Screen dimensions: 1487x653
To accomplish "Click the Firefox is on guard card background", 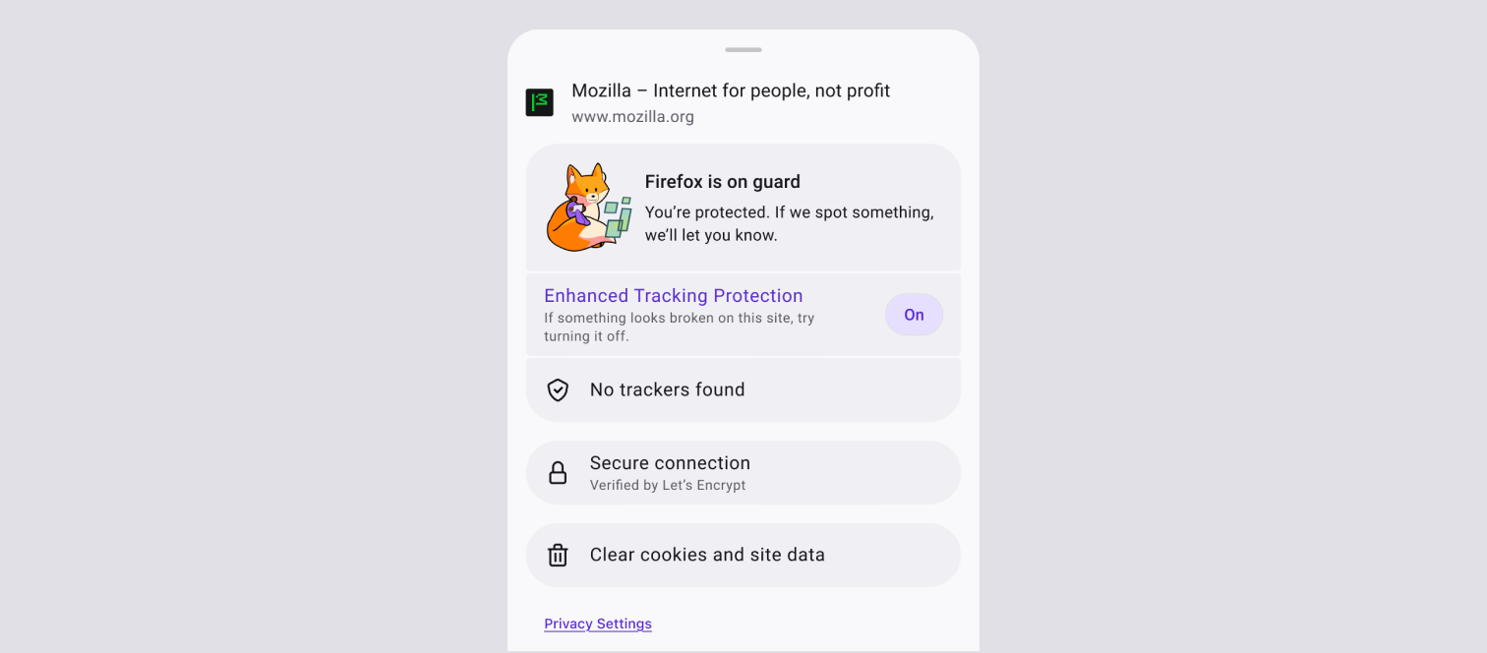I will 743,208.
